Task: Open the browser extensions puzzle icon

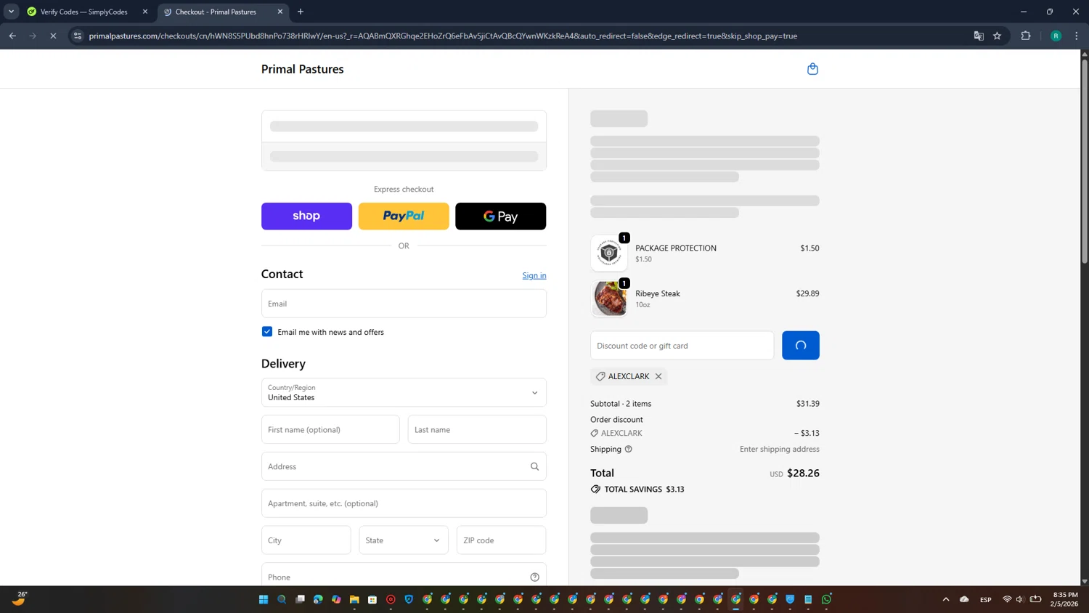Action: point(1026,36)
